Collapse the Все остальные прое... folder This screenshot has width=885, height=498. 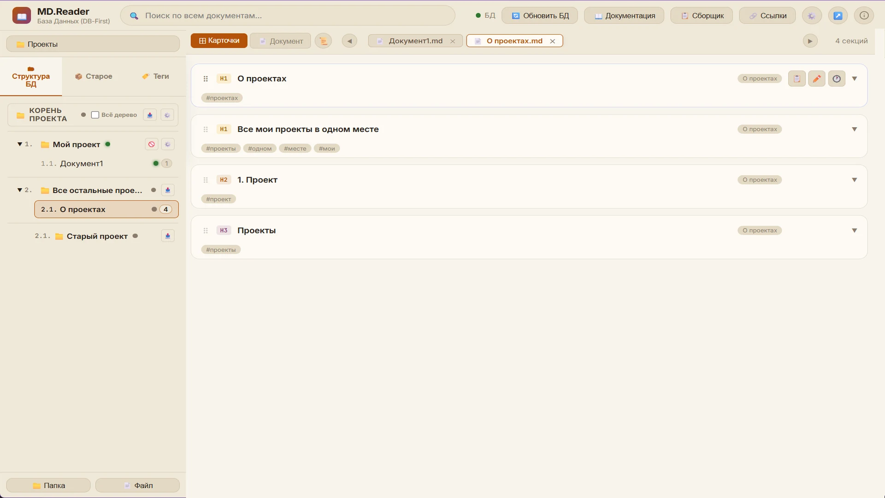click(x=20, y=190)
